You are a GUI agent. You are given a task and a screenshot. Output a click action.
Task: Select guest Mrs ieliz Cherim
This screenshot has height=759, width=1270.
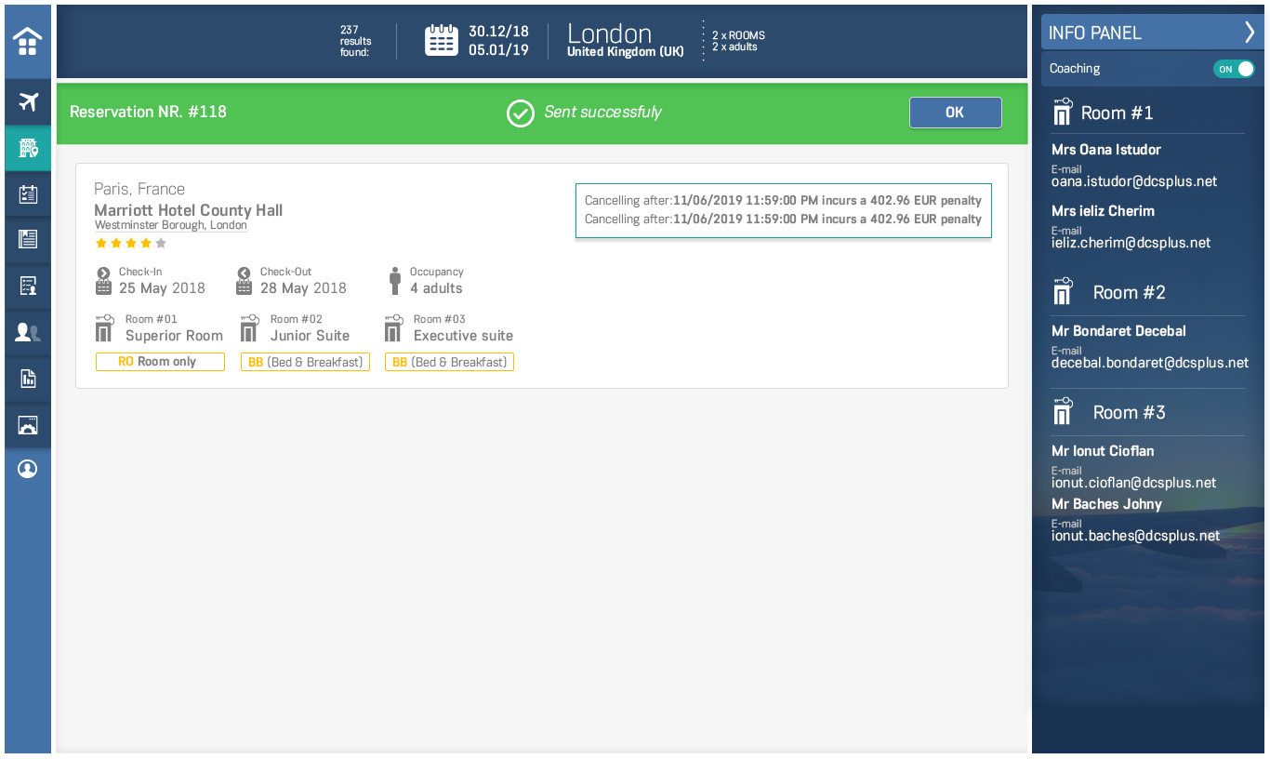click(x=1103, y=211)
